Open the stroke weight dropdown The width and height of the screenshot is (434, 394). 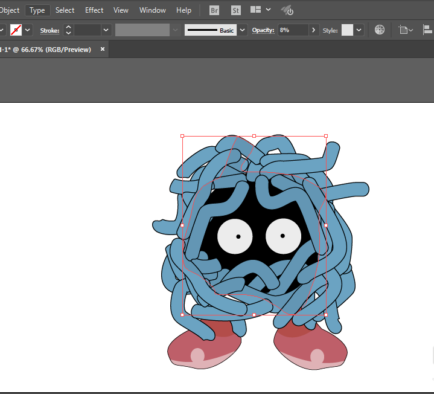pyautogui.click(x=106, y=30)
